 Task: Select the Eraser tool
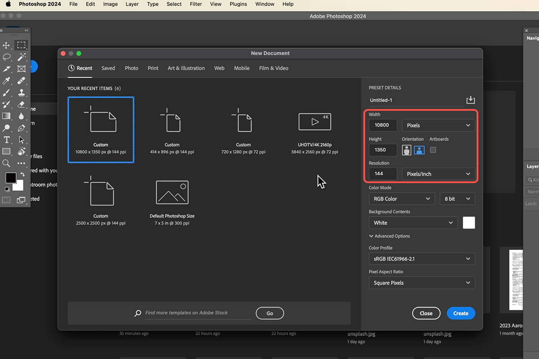point(21,105)
